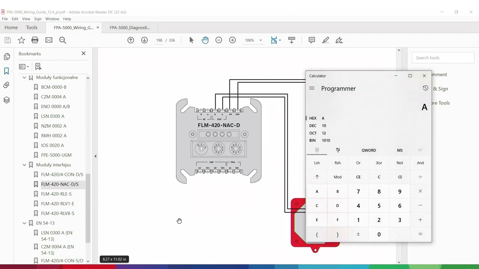This screenshot has width=479, height=269.
Task: Select the BIN number base
Action: [x=368, y=140]
